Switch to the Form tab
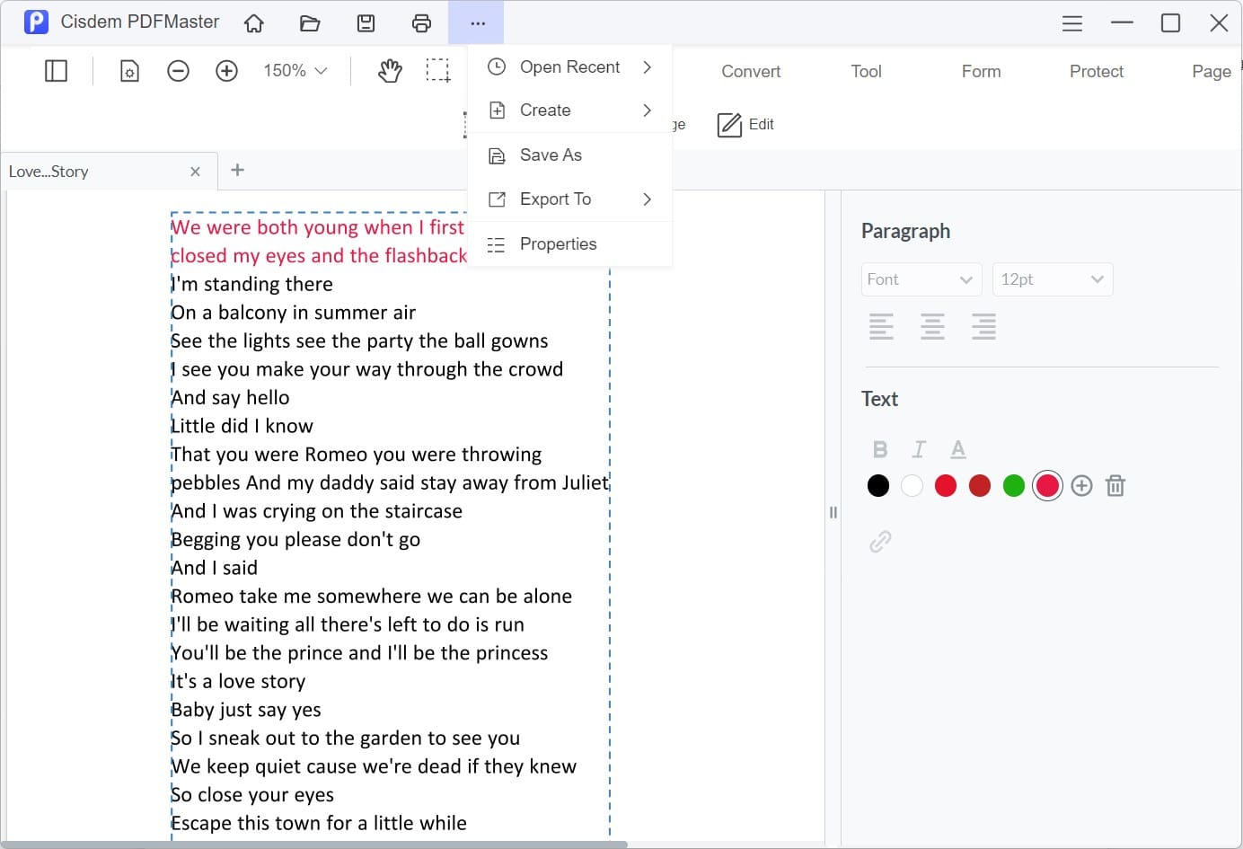 981,71
